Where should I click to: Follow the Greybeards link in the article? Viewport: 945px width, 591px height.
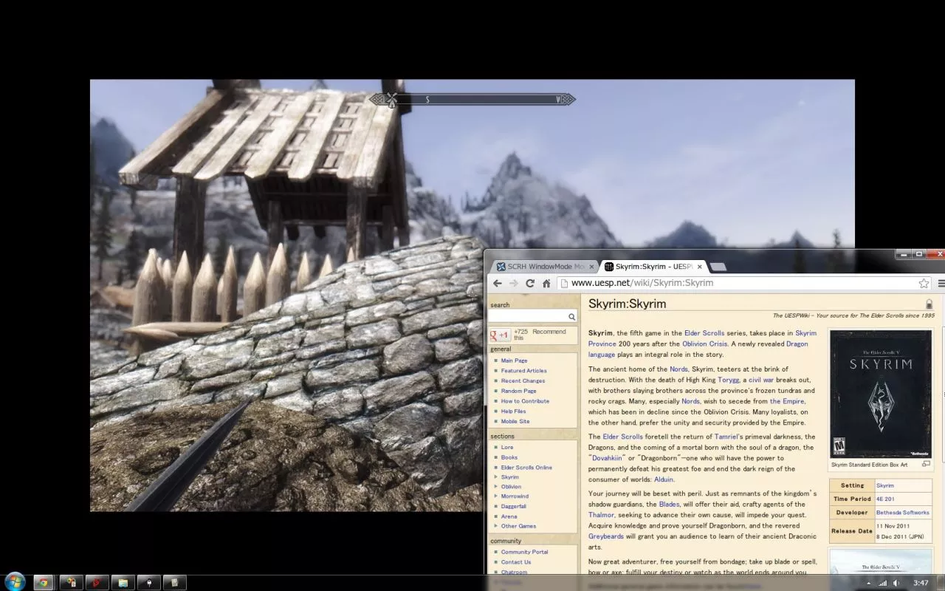606,536
